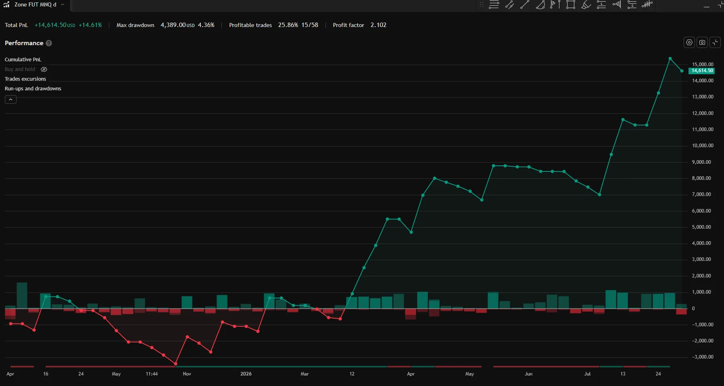Click the Profit factor 2.102 value
This screenshot has height=386, width=724.
pyautogui.click(x=378, y=25)
